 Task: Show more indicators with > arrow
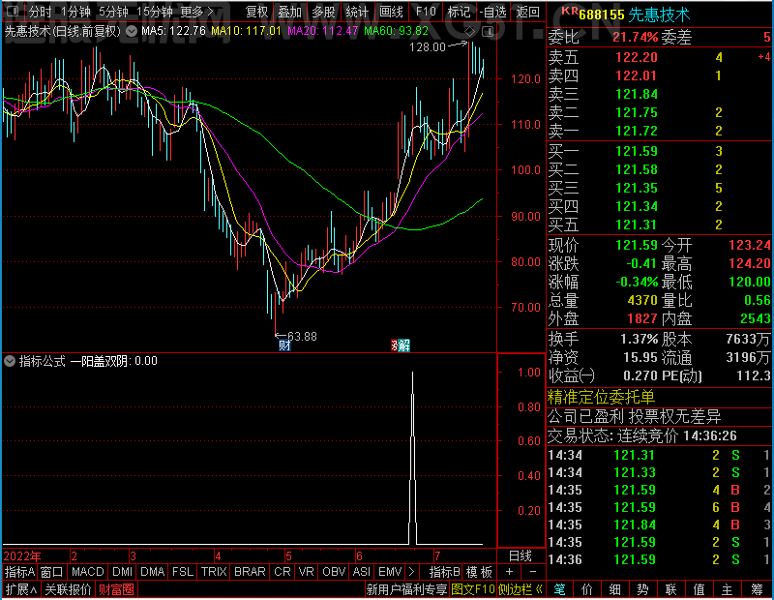point(412,572)
